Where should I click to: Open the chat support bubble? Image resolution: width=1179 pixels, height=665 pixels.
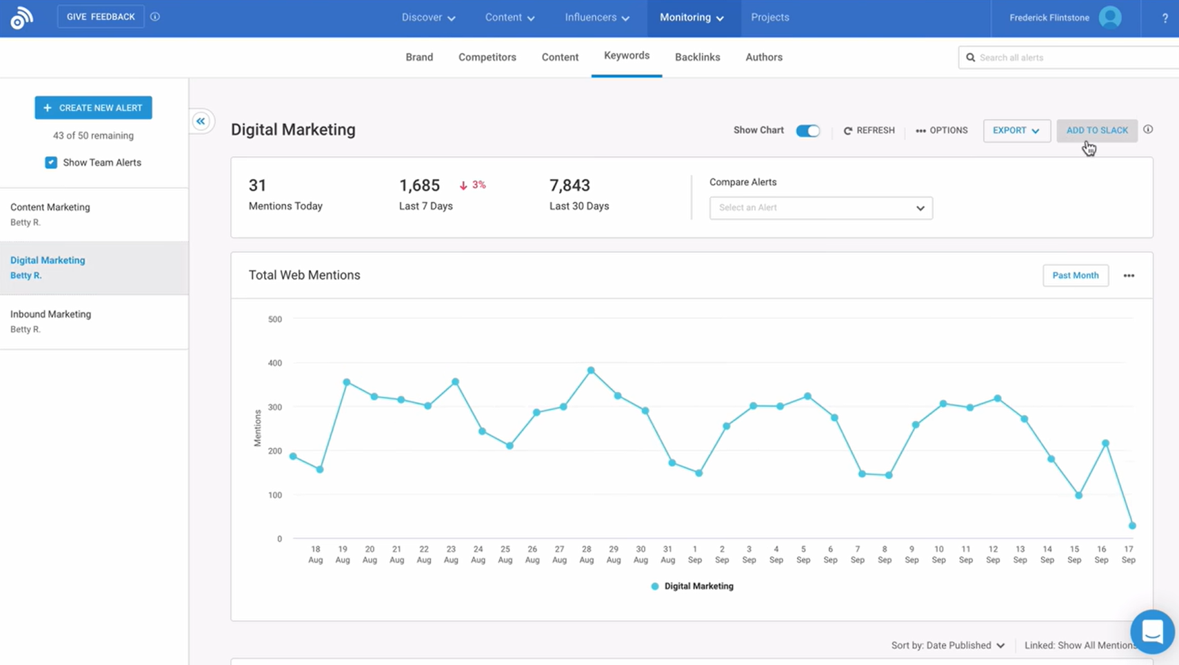pos(1151,631)
